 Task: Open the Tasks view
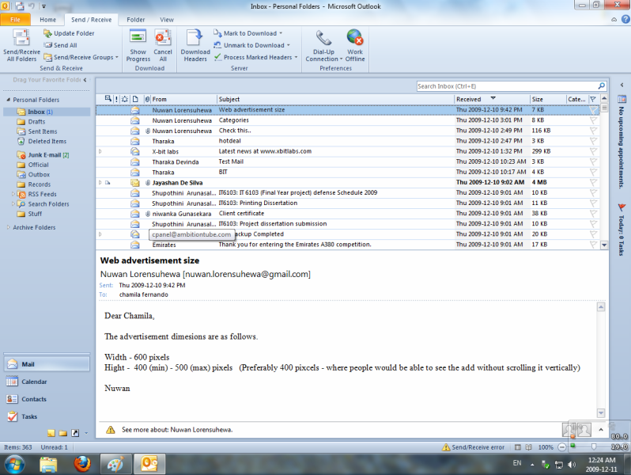pos(47,416)
